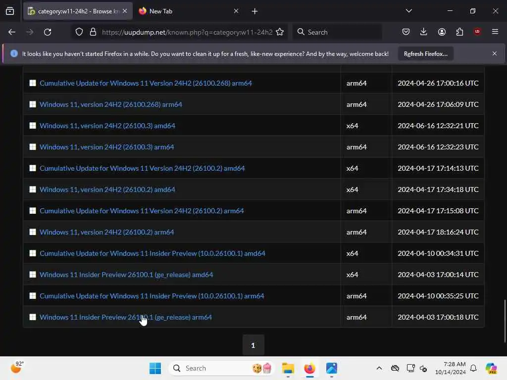This screenshot has width=507, height=380.
Task: Click Refresh Firefox button
Action: 425,53
